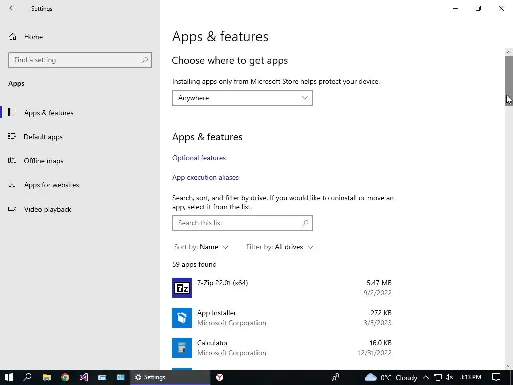Screen dimensions: 513x385
Task: Open the Offline maps section
Action: (80, 161)
